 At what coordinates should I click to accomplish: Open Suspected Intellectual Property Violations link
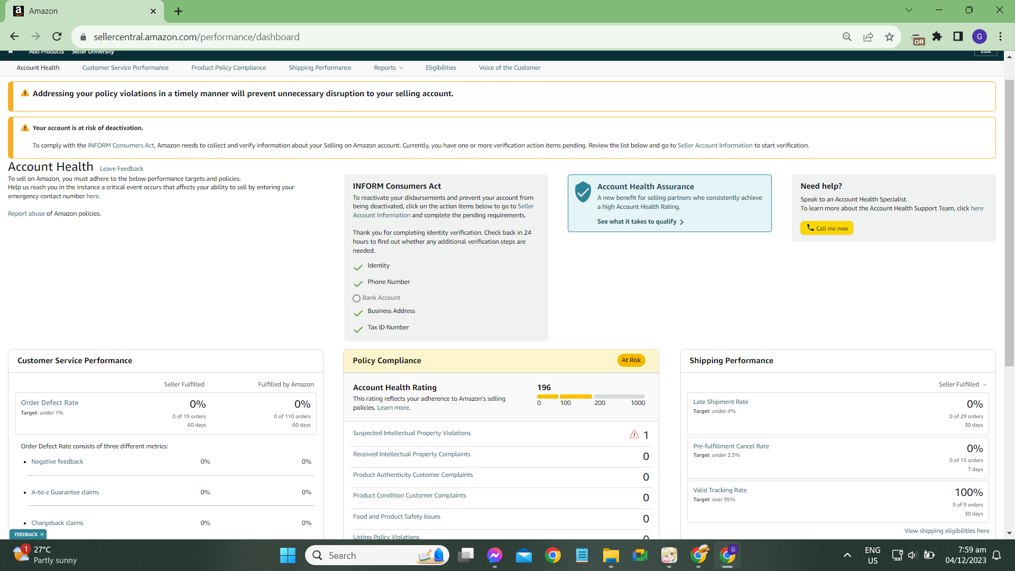coord(412,433)
